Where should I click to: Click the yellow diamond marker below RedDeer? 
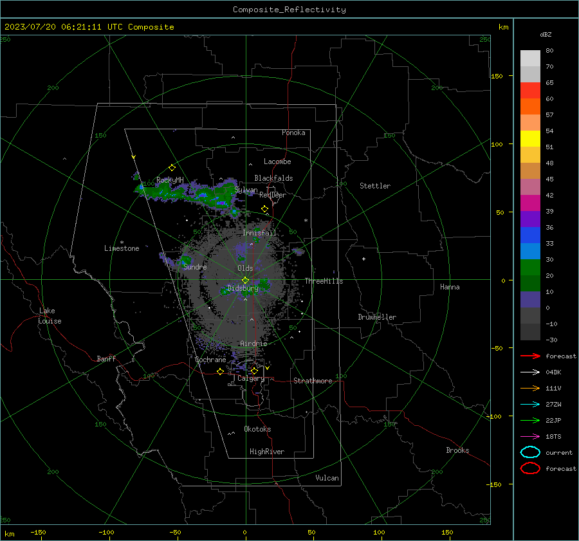coord(264,209)
